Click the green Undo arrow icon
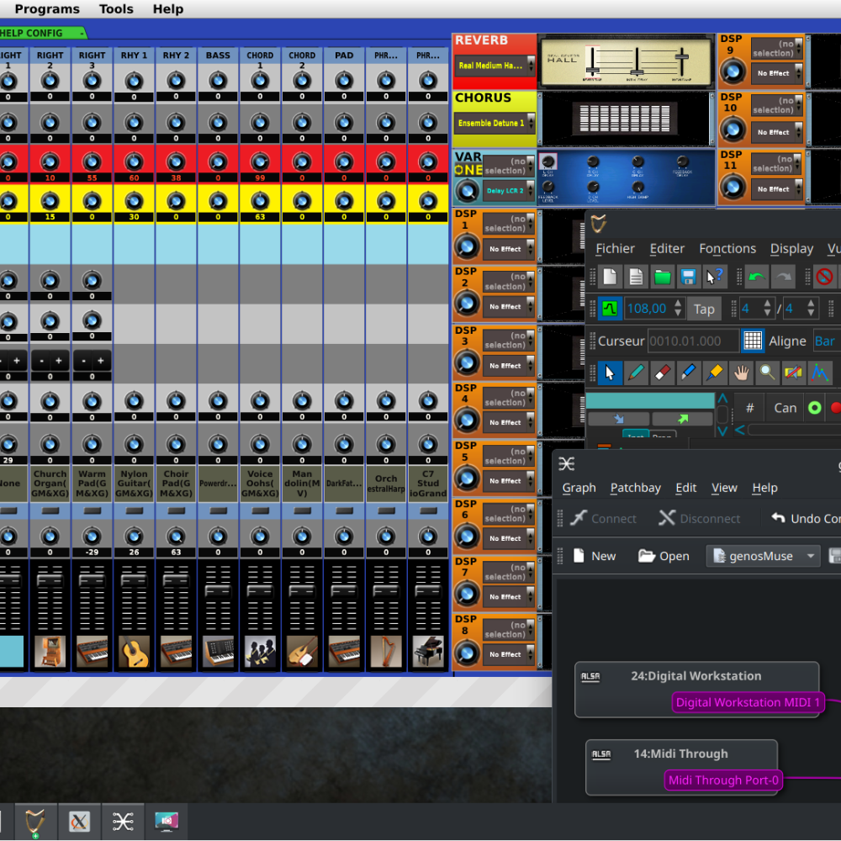 (x=757, y=277)
